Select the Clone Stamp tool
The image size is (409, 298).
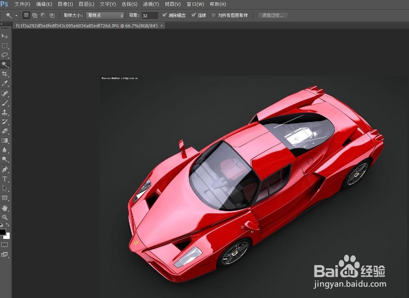4,112
